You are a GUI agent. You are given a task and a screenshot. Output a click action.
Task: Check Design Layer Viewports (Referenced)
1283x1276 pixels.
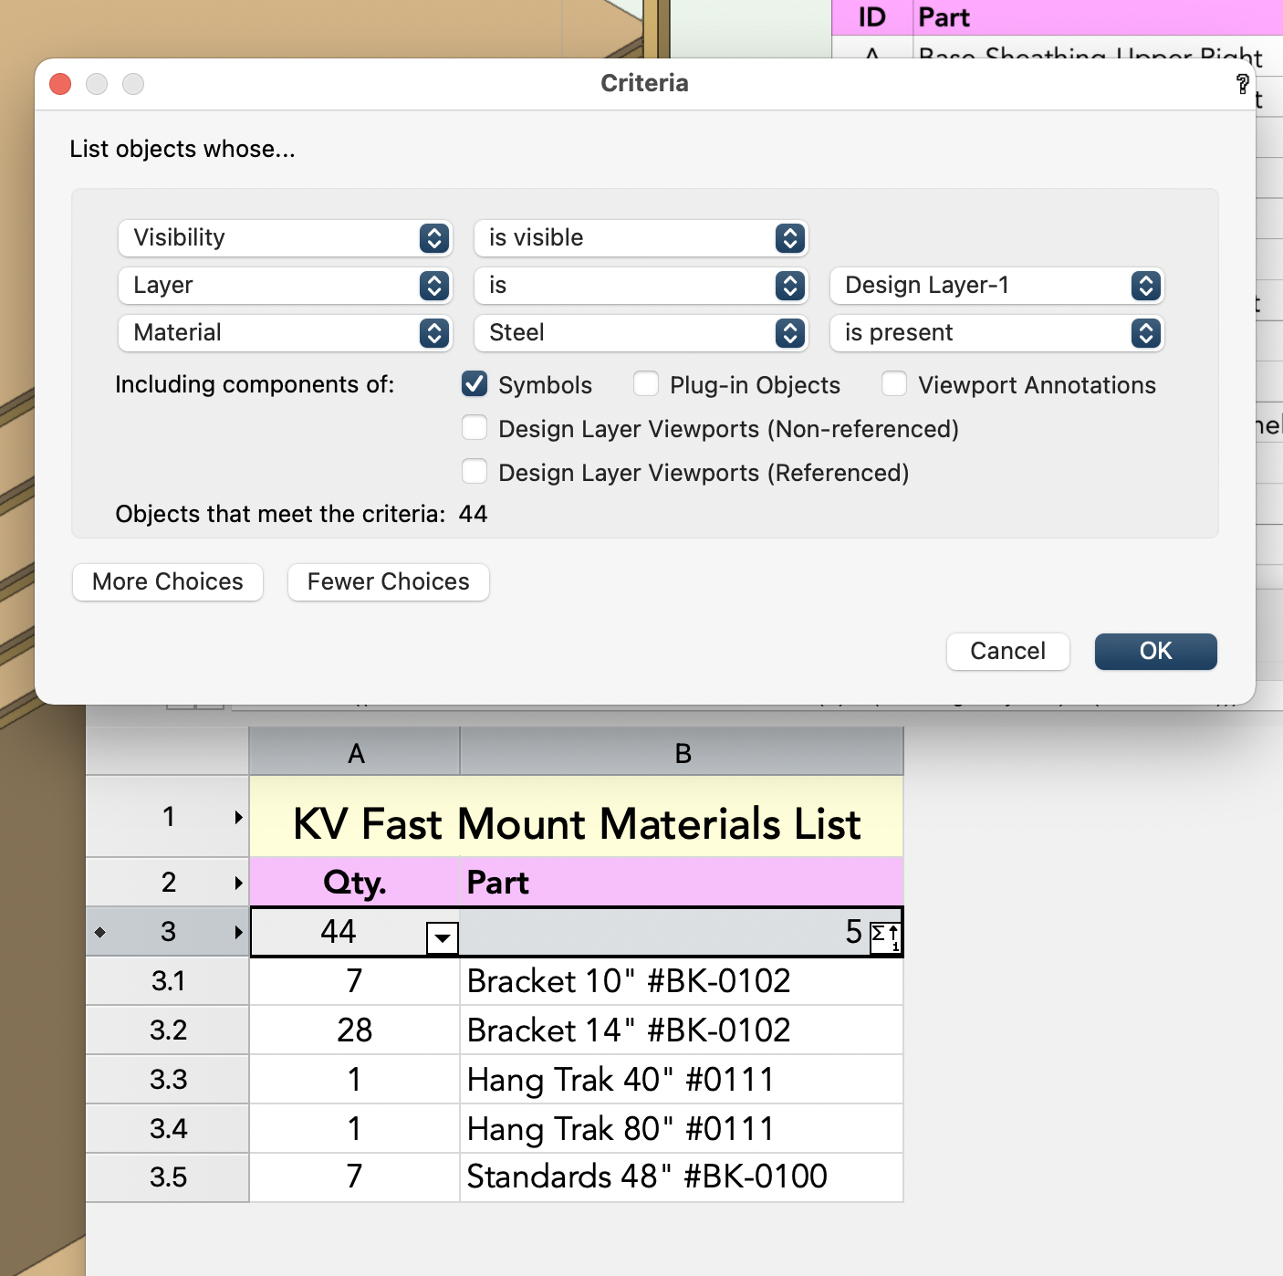[475, 471]
